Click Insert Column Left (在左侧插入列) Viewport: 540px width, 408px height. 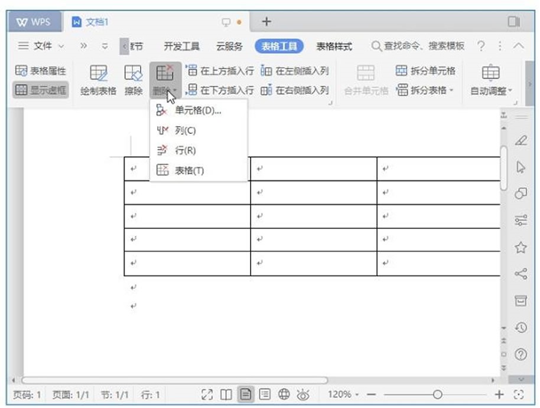point(295,71)
